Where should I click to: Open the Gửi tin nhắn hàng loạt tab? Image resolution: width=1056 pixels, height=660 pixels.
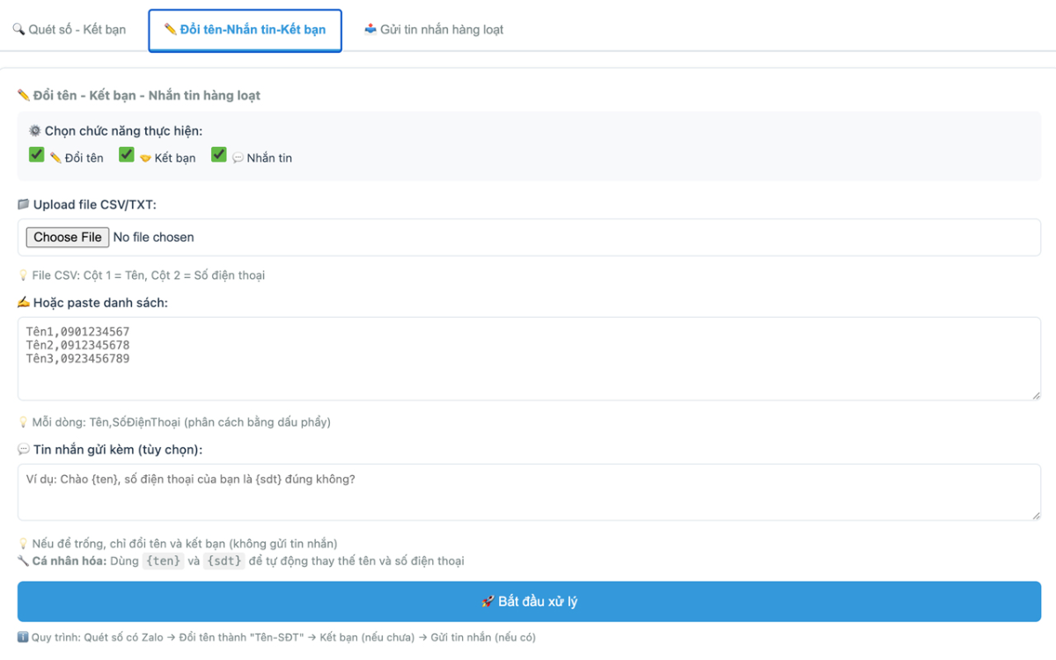coord(434,30)
